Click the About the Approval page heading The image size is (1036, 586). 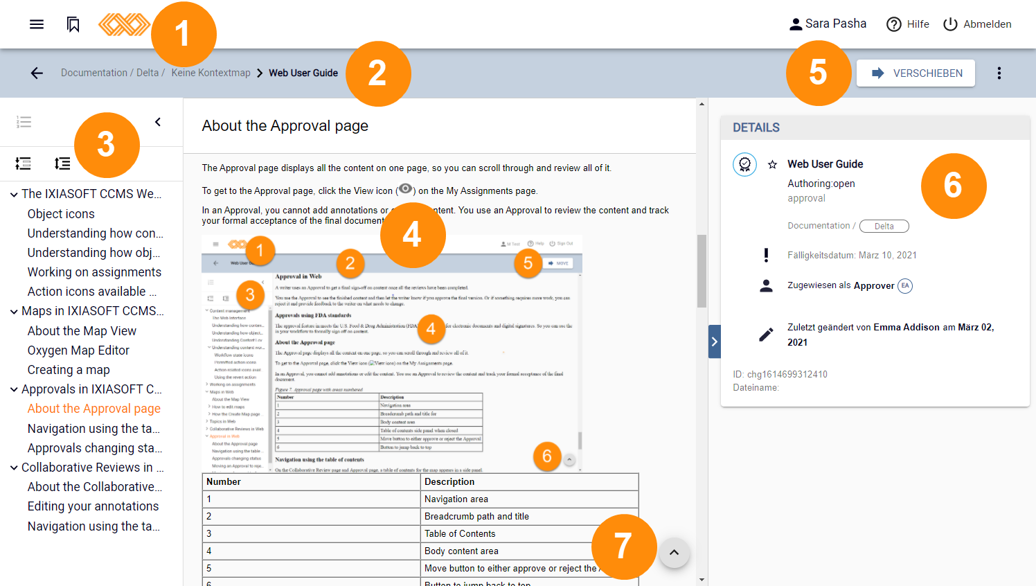285,125
